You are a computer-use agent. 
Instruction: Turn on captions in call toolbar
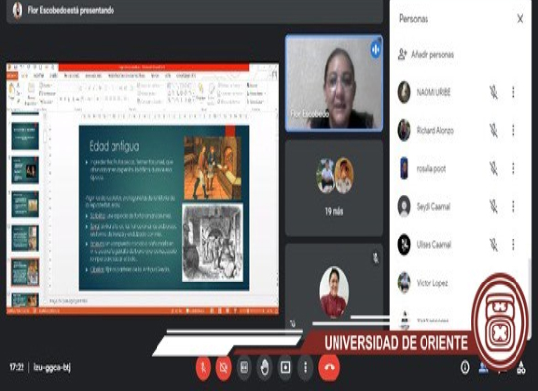244,368
